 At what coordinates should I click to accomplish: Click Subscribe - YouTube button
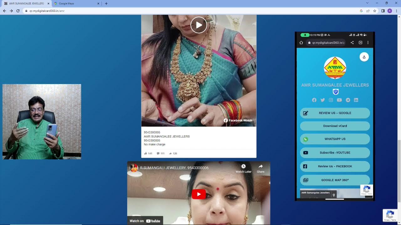[335, 153]
